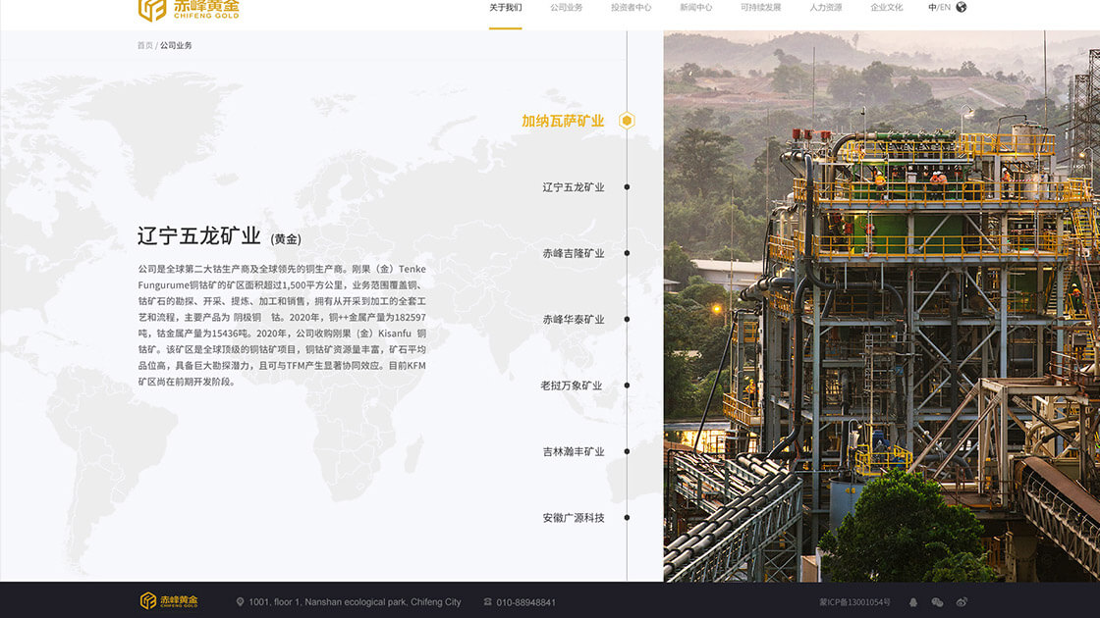Click the hexagon marker beside 加纳瓦萨矿业
Image resolution: width=1100 pixels, height=618 pixels.
point(627,121)
